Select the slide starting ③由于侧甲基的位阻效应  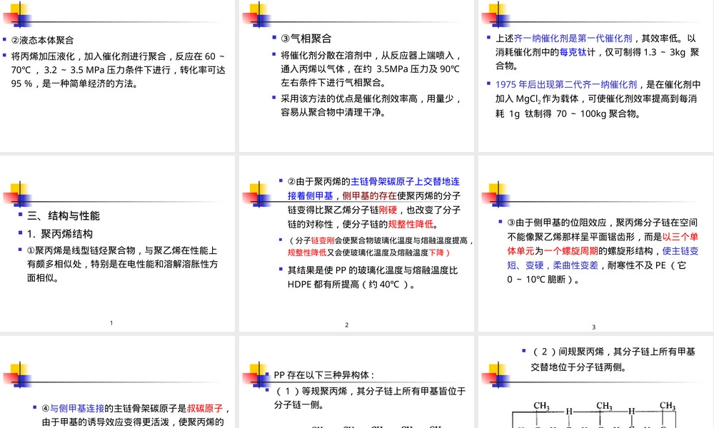(595, 244)
